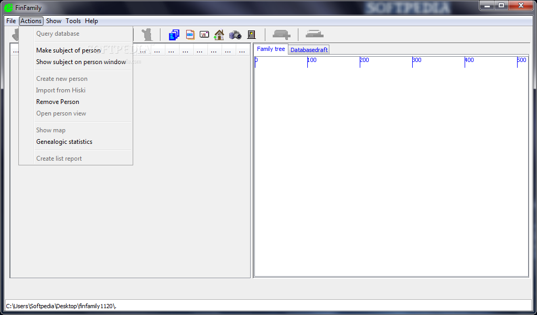Open the Tools menu
The width and height of the screenshot is (537, 315).
point(73,21)
